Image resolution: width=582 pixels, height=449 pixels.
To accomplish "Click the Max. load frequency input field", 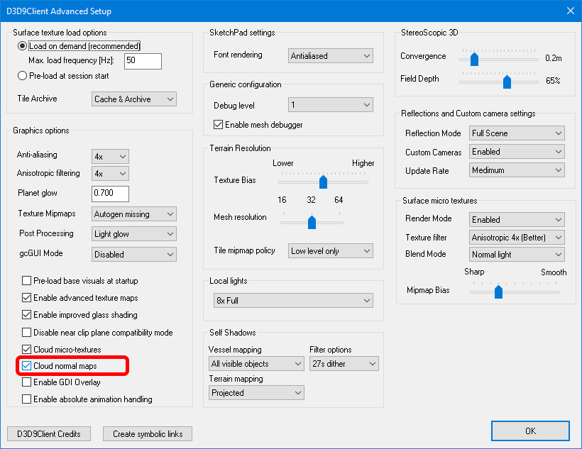I will 143,61.
